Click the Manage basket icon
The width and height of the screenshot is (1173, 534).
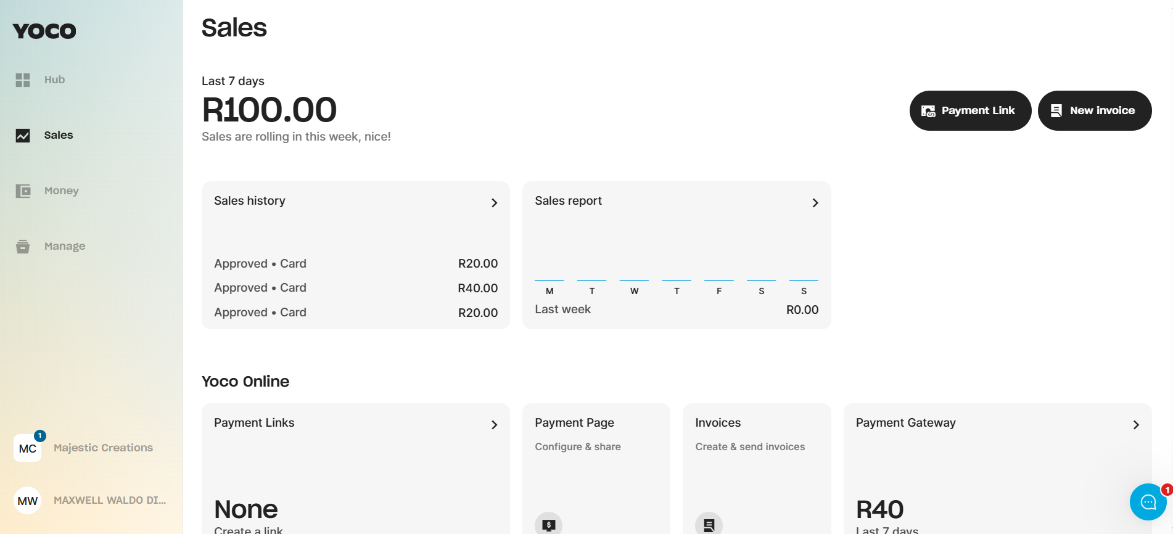click(x=23, y=247)
